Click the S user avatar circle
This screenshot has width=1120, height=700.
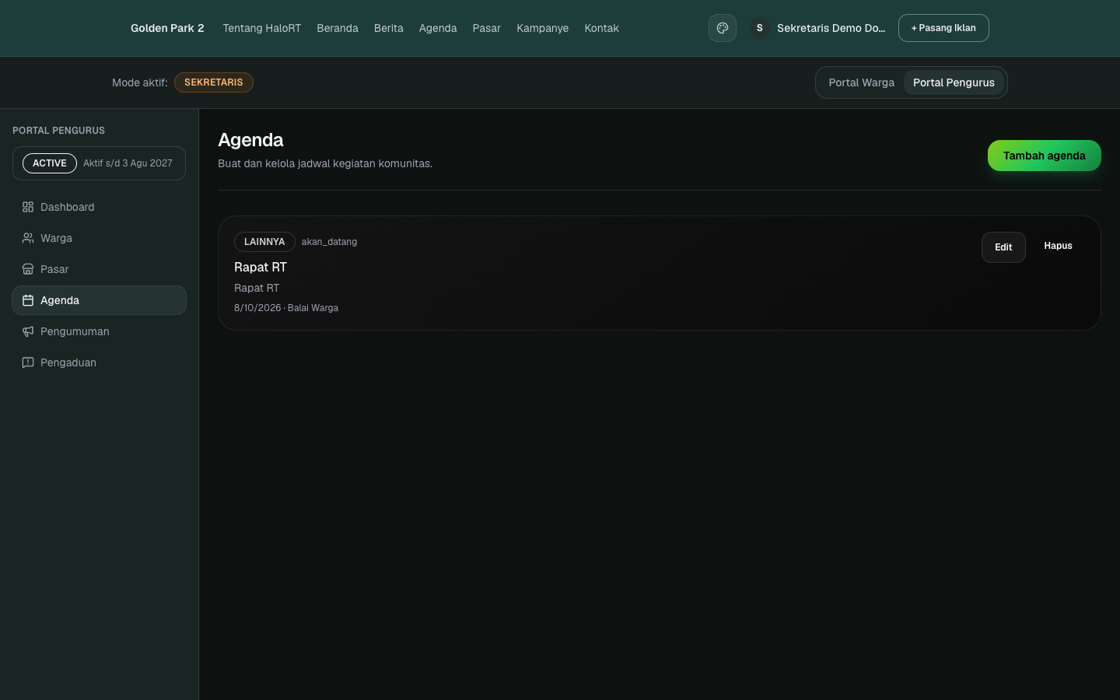760,28
